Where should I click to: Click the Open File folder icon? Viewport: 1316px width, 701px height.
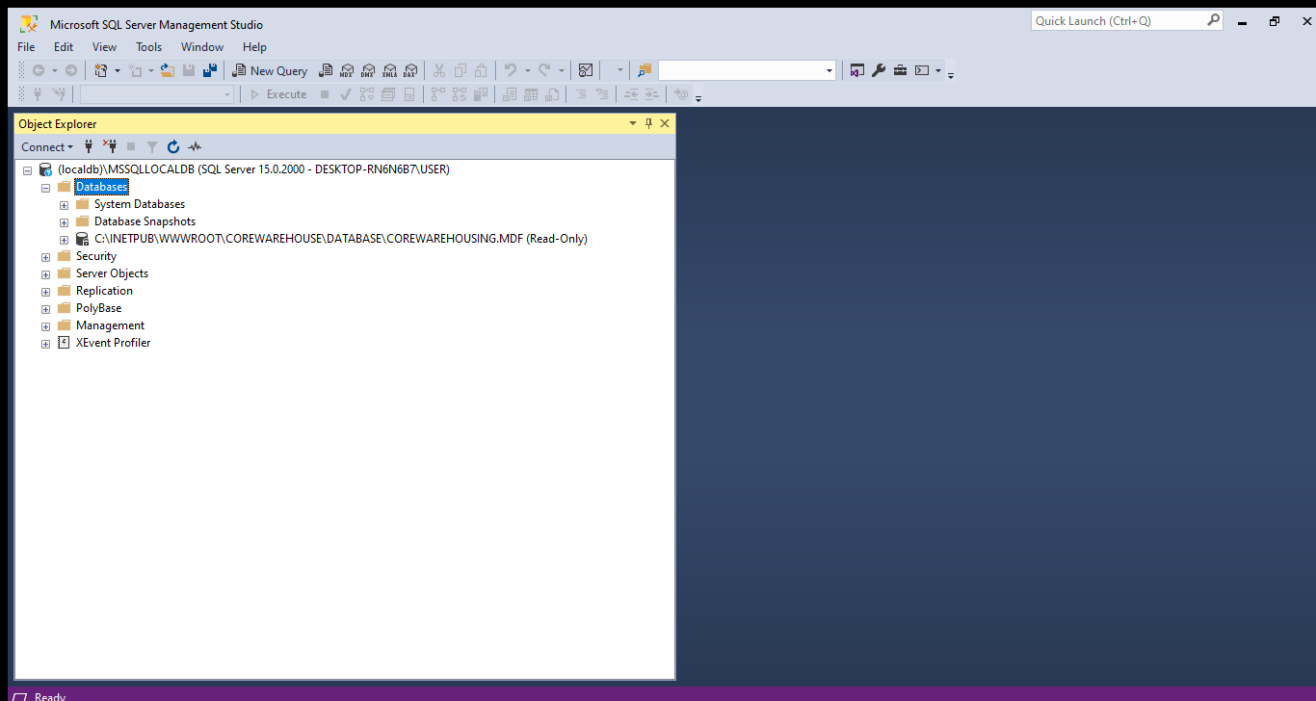click(168, 70)
